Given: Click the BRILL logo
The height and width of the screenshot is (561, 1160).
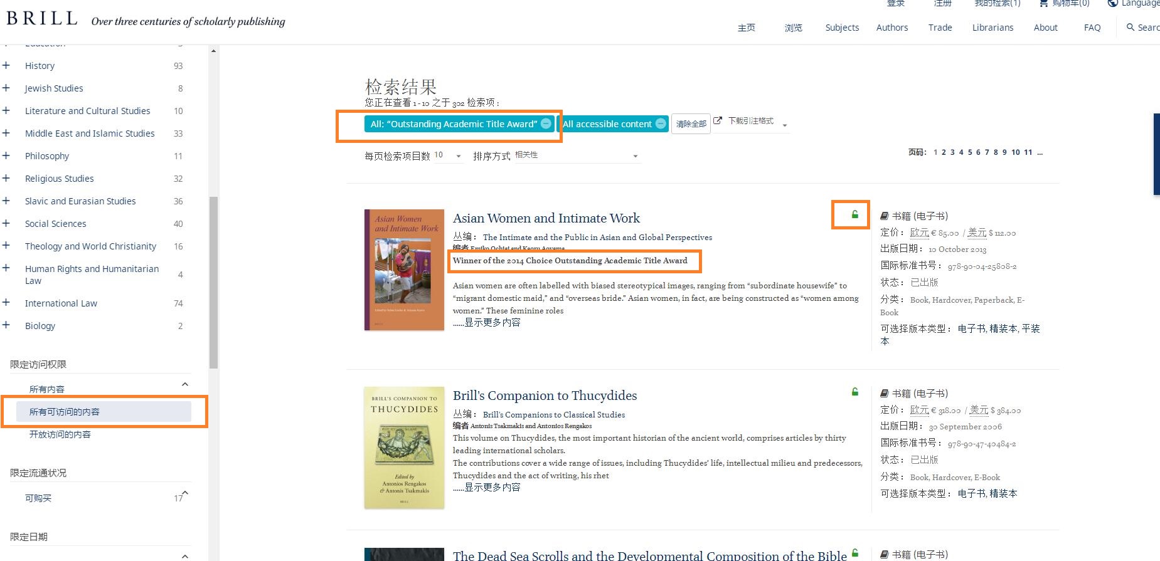Looking at the screenshot, I should tap(42, 19).
